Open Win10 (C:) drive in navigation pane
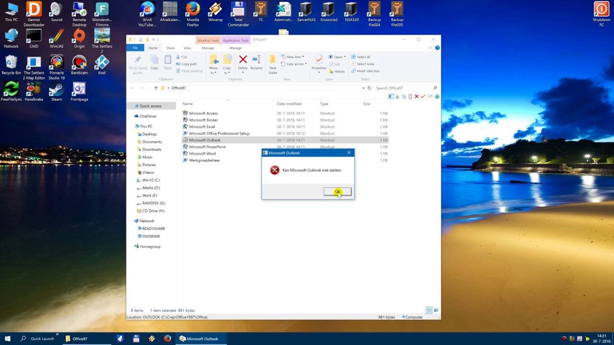614x345 pixels. coord(151,180)
